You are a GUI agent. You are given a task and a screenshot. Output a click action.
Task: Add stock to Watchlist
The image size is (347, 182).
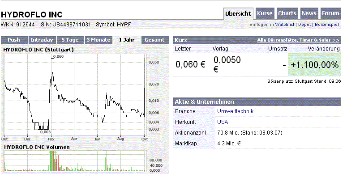[x=285, y=25]
